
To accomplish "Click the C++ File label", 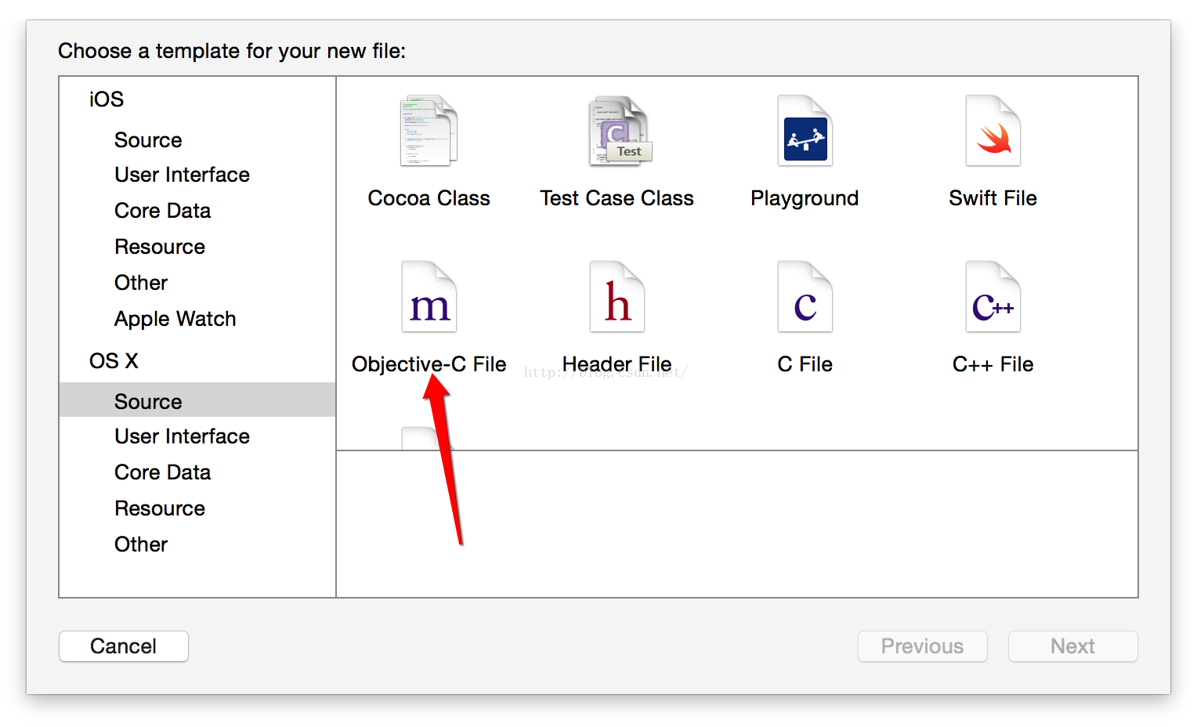I will pyautogui.click(x=993, y=364).
